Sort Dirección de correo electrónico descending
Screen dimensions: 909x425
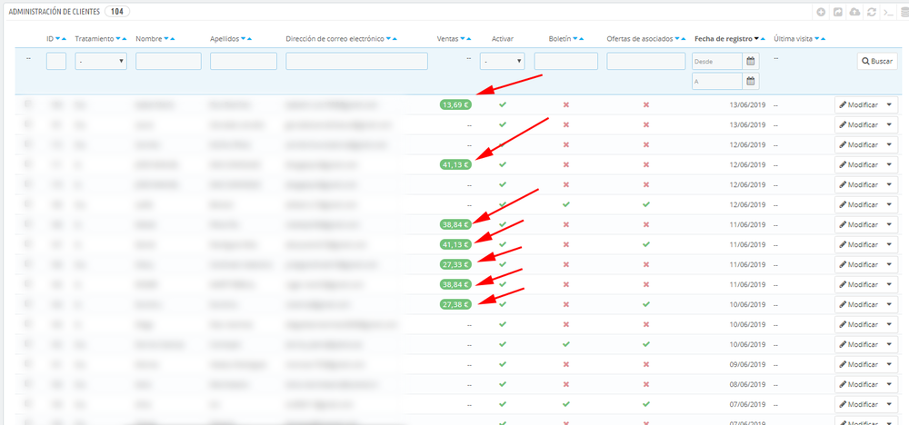point(388,39)
